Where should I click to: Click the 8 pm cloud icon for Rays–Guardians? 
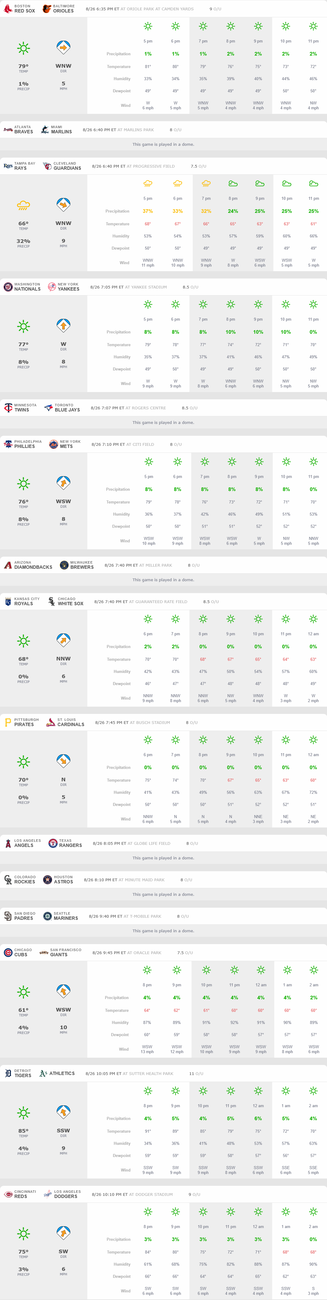233,184
